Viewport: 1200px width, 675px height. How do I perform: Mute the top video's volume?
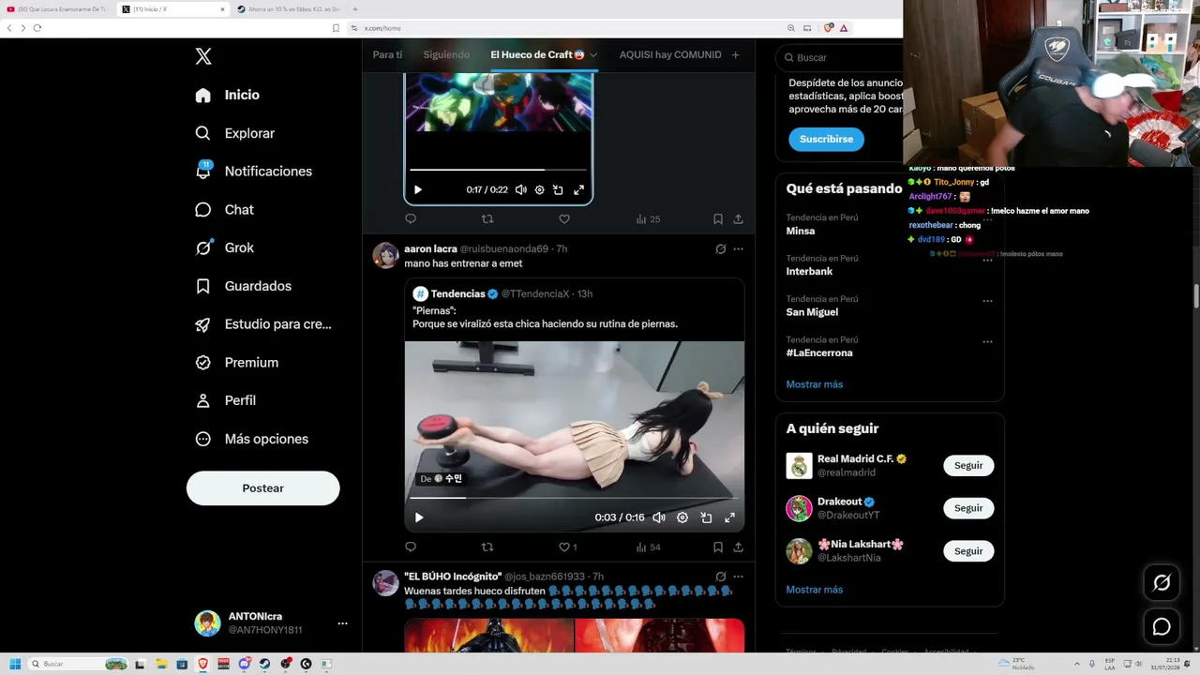[521, 189]
